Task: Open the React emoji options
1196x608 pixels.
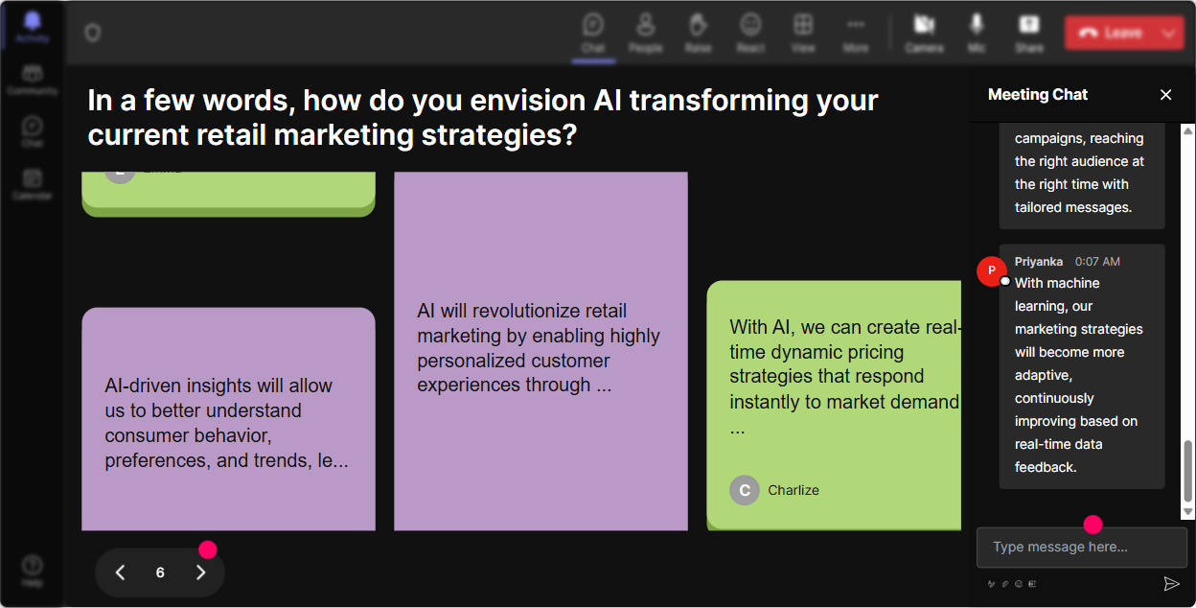Action: coord(750,33)
